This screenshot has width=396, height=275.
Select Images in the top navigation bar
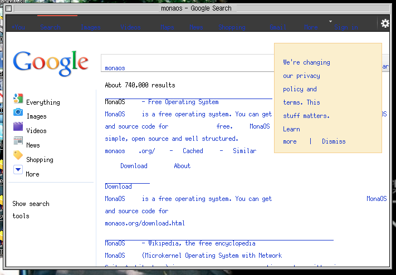pyautogui.click(x=90, y=27)
